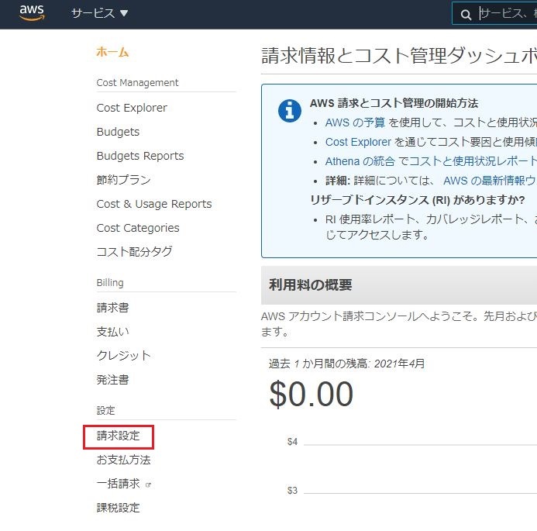537x531 pixels.
Task: Open 課税設定 page
Action: click(x=118, y=508)
